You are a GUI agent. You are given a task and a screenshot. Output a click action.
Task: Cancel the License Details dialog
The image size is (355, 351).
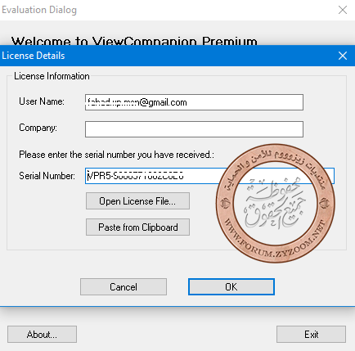tap(124, 286)
